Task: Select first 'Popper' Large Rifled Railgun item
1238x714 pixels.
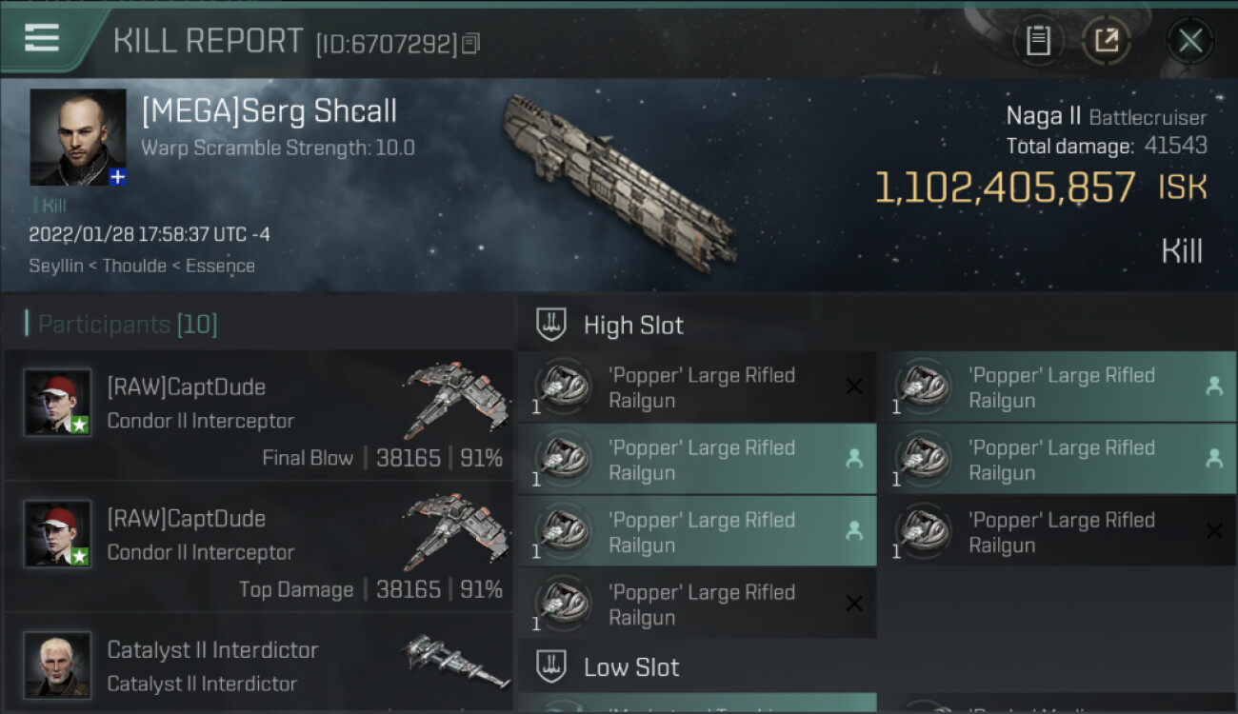Action: [x=701, y=387]
